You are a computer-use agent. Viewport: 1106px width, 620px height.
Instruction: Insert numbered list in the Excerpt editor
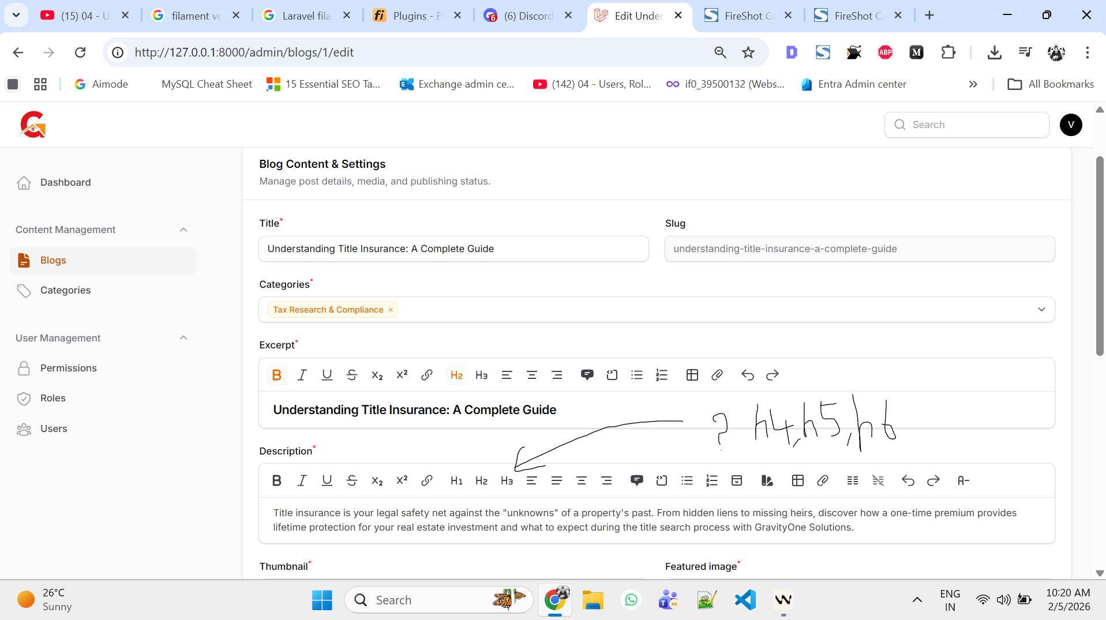click(662, 375)
